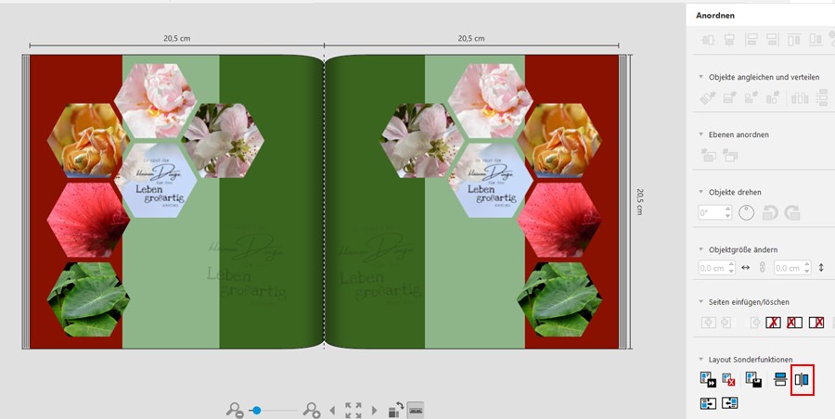Rotate object counterclockwise by 90 degrees
Image resolution: width=835 pixels, height=419 pixels.
click(x=770, y=212)
